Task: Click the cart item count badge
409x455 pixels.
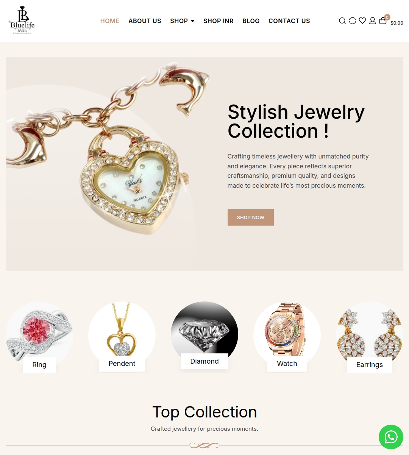Action: 387,17
